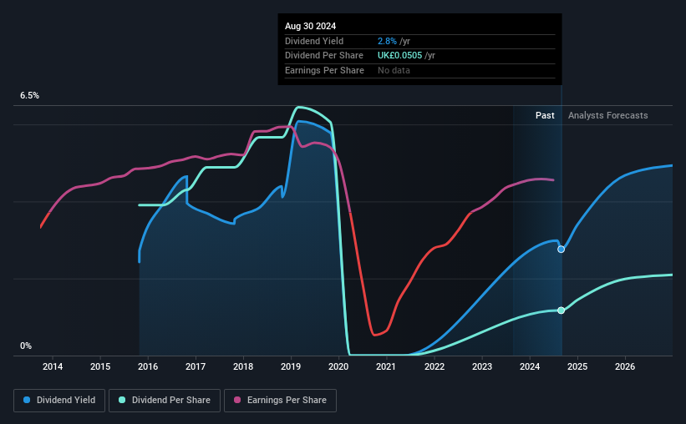Screen dimensions: 686x424
Task: Select the Past section label
Action: [545, 115]
